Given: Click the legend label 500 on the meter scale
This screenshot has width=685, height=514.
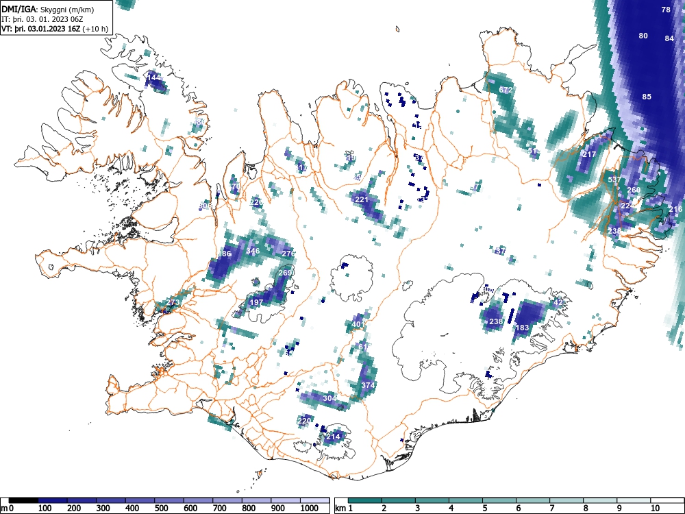Looking at the screenshot, I should [x=162, y=509].
